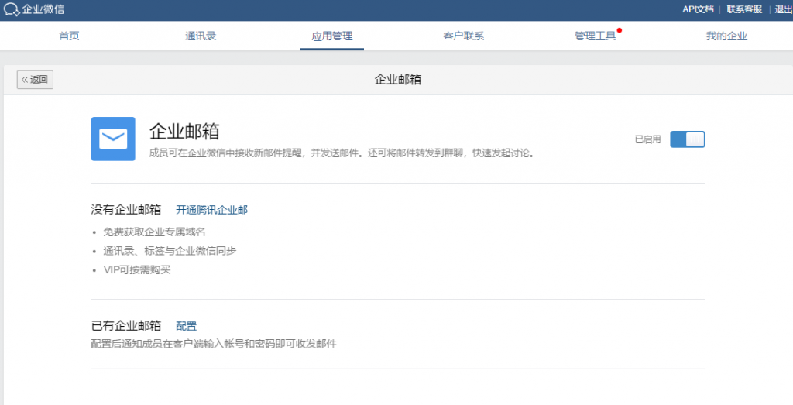Open the 首页 tab
Viewport: 793px width, 405px height.
[x=69, y=36]
